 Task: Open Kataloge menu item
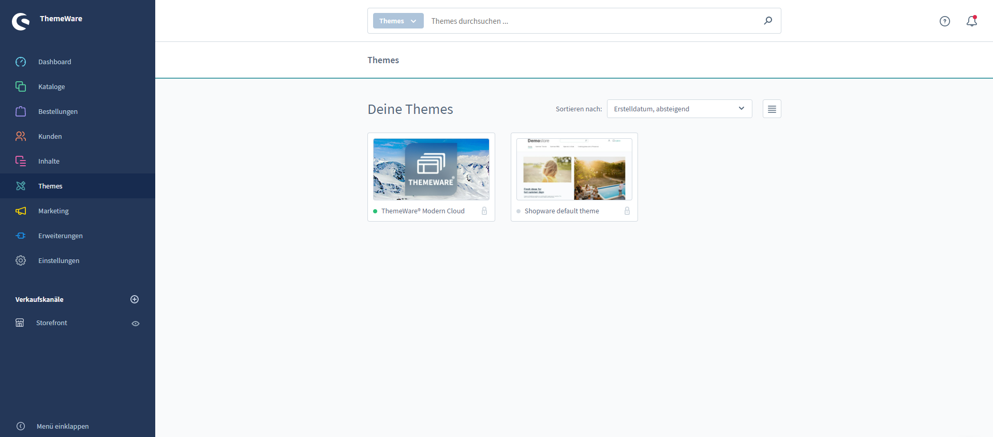[78, 86]
